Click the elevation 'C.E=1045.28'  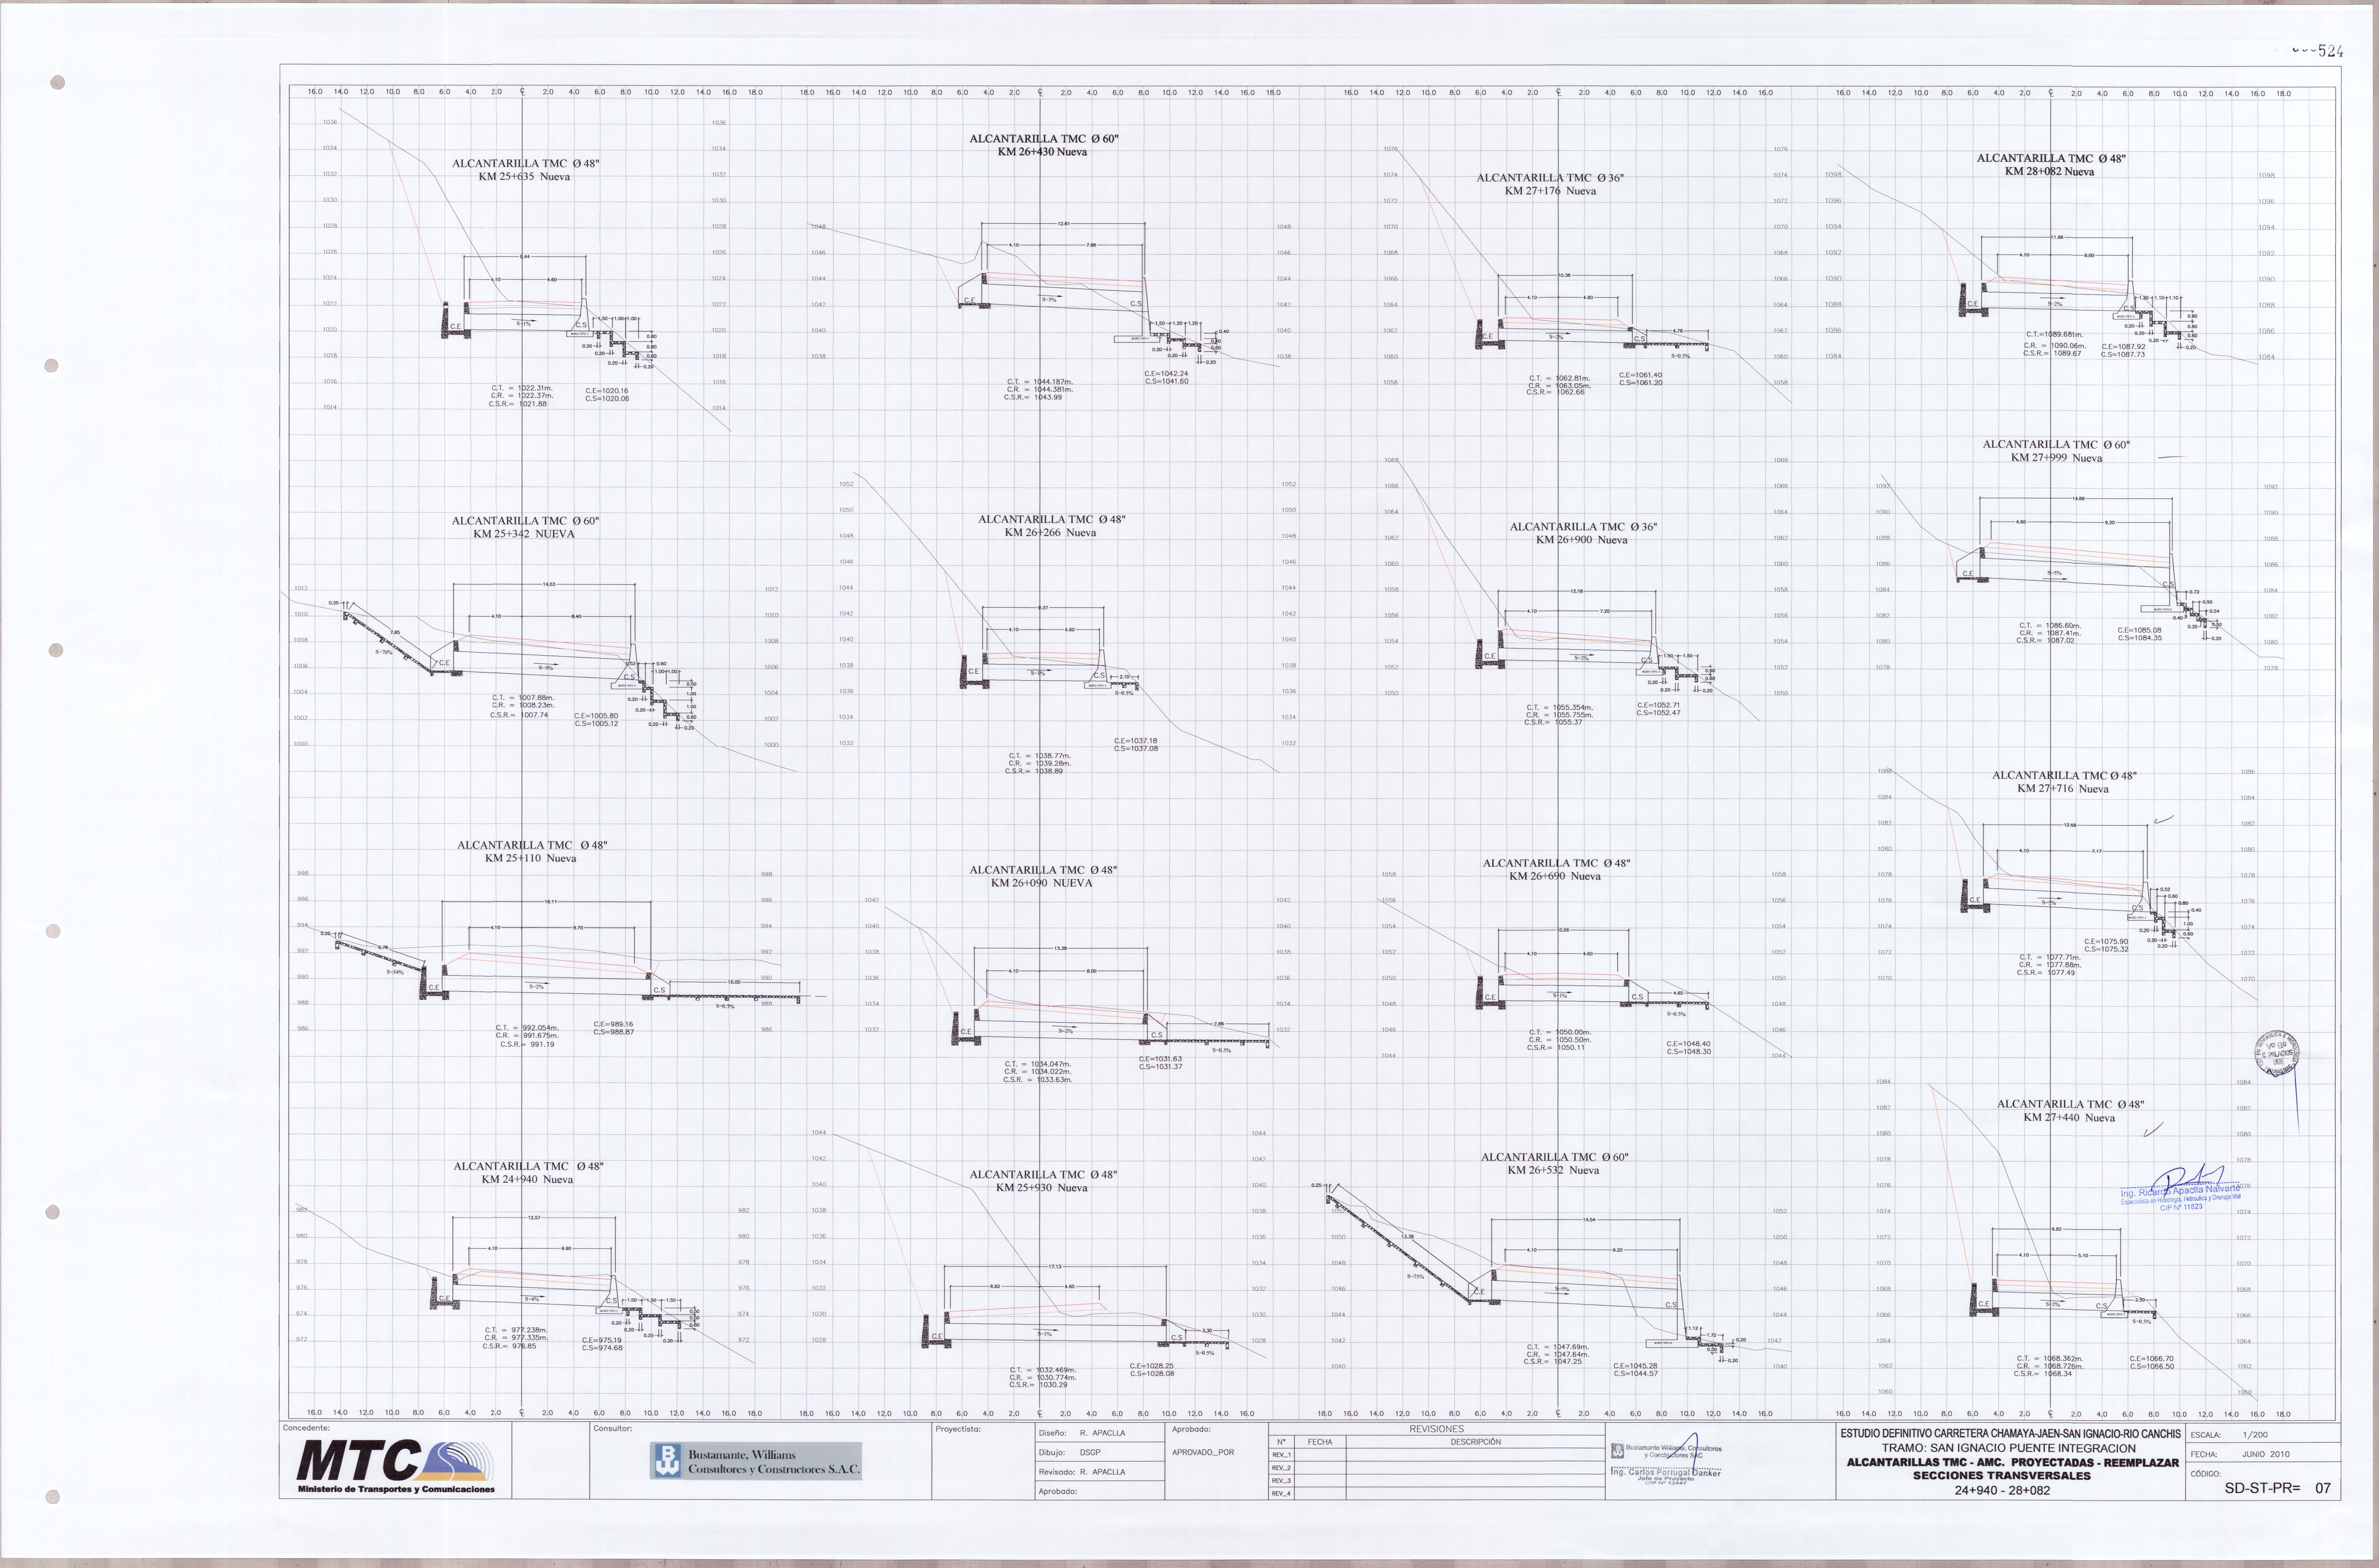1635,1366
